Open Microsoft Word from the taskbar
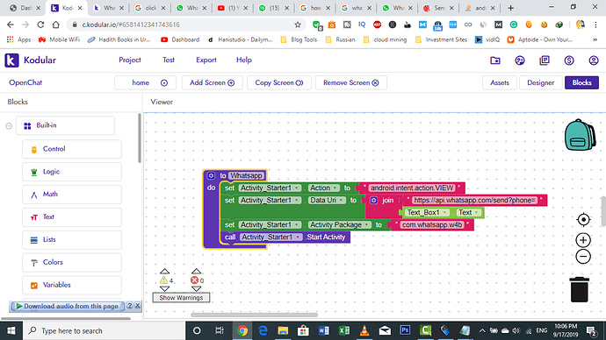The image size is (606, 340). [323, 330]
